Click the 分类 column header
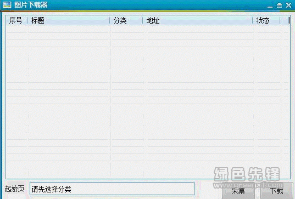The height and width of the screenshot is (199, 295). coord(126,20)
